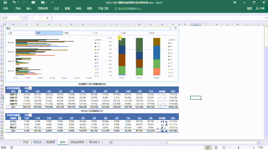268x150 pixels.
Task: Switch to the 开发工具 ribbon tab
Action: coord(103,8)
